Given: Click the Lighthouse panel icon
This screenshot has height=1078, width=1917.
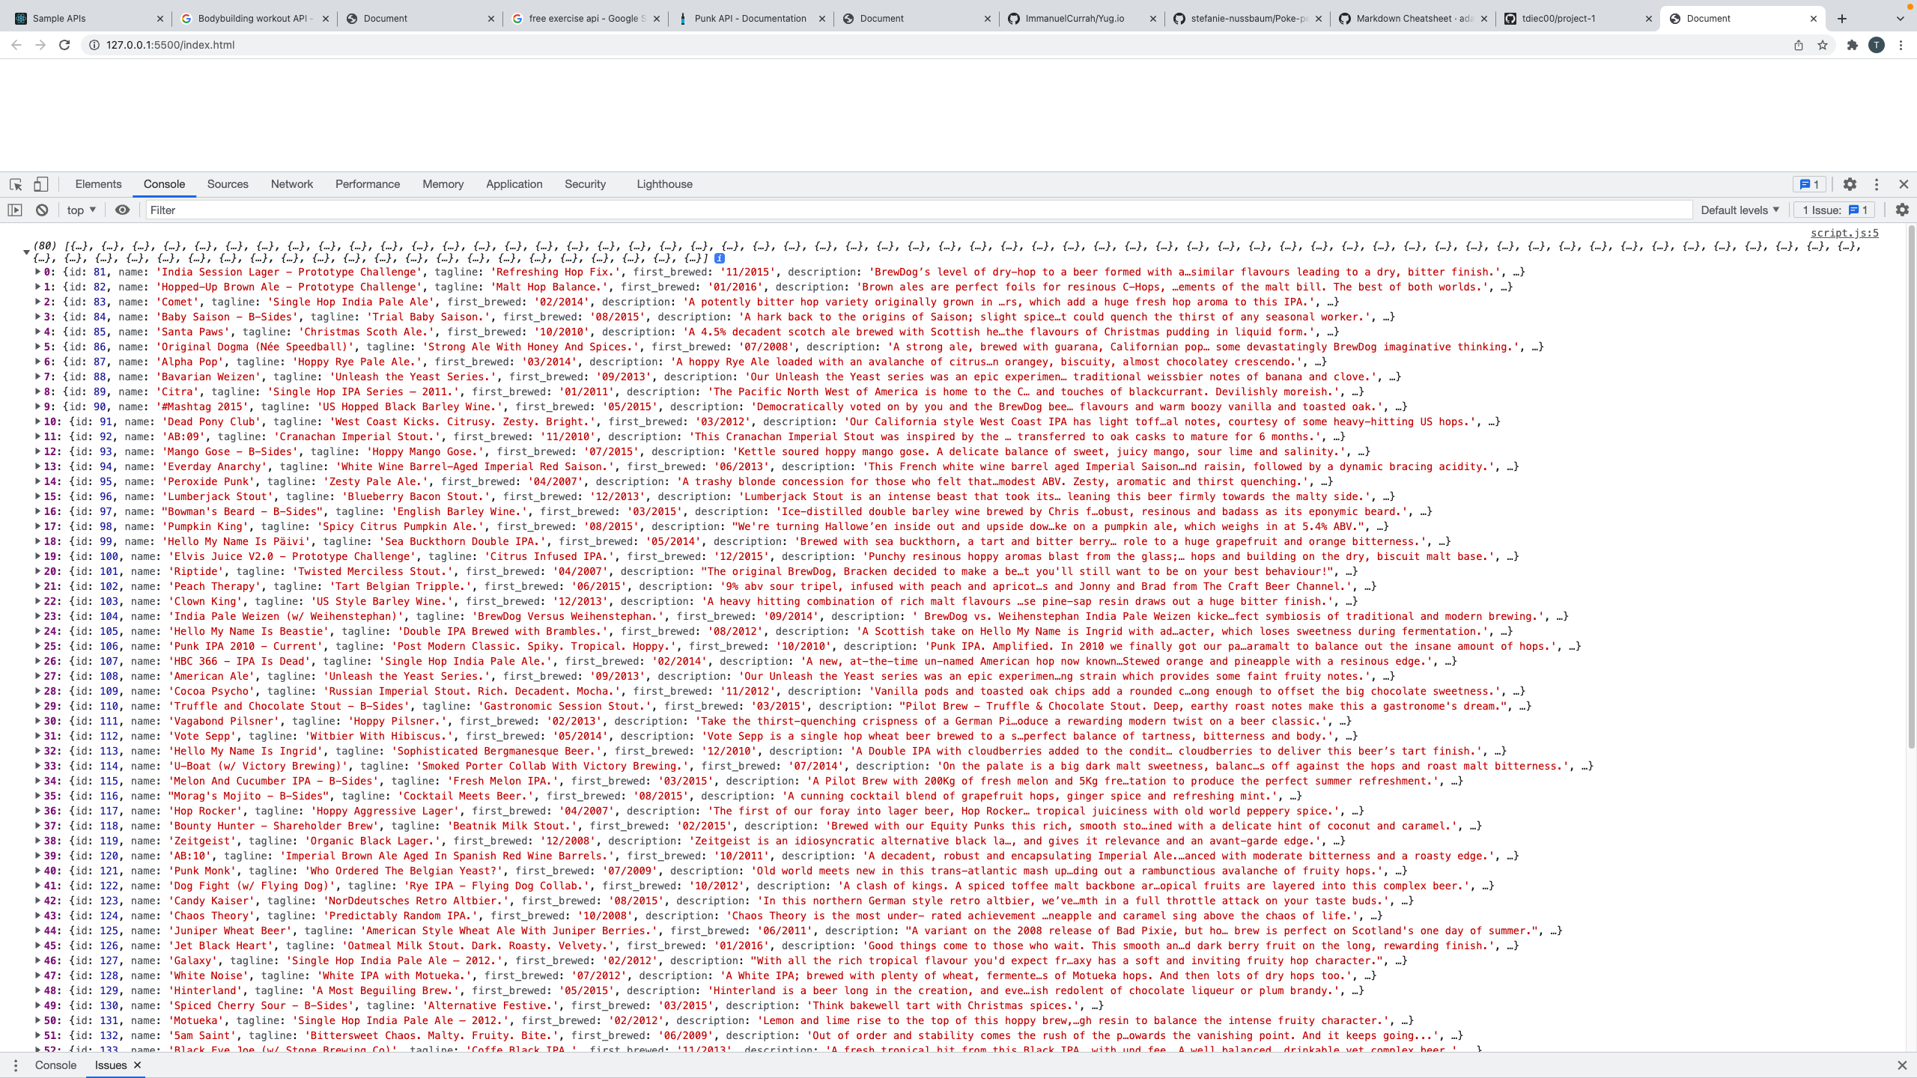Looking at the screenshot, I should (x=663, y=184).
